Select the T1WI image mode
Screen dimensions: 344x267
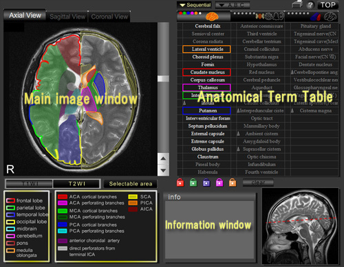pyautogui.click(x=30, y=184)
